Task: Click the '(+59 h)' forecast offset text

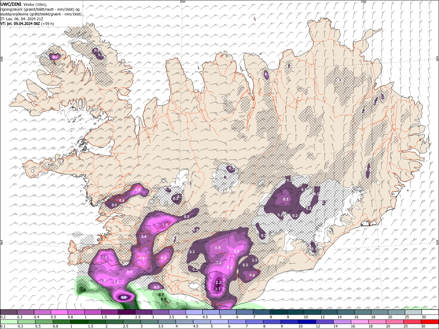Action: pyautogui.click(x=47, y=24)
